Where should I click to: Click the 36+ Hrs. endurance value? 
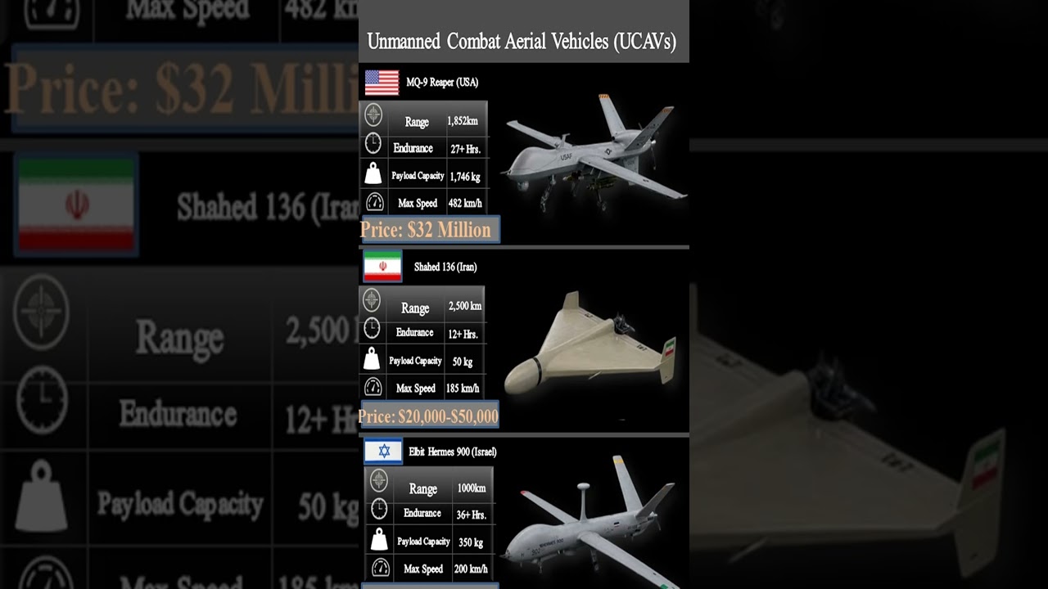(x=471, y=515)
